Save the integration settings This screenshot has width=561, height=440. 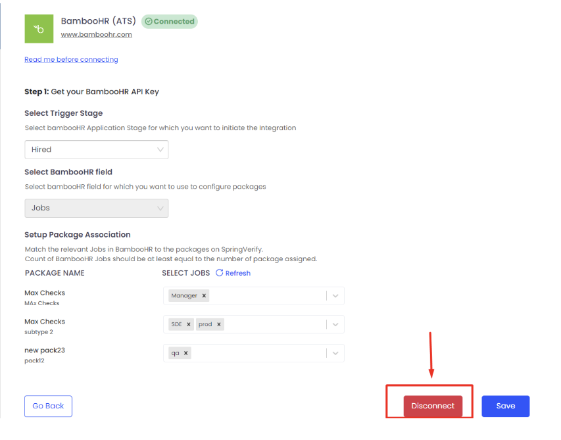point(505,406)
